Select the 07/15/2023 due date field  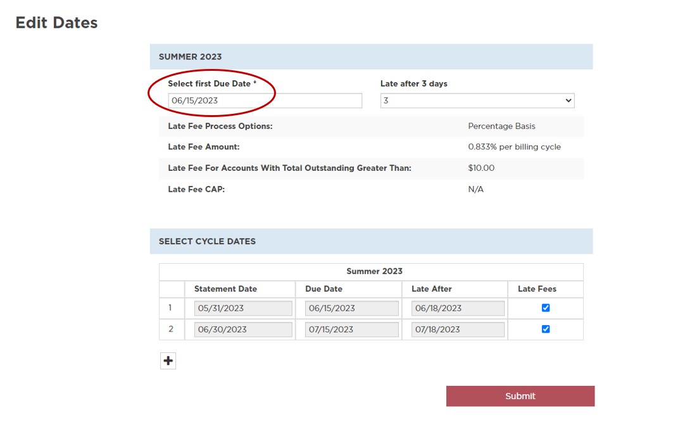tap(351, 330)
